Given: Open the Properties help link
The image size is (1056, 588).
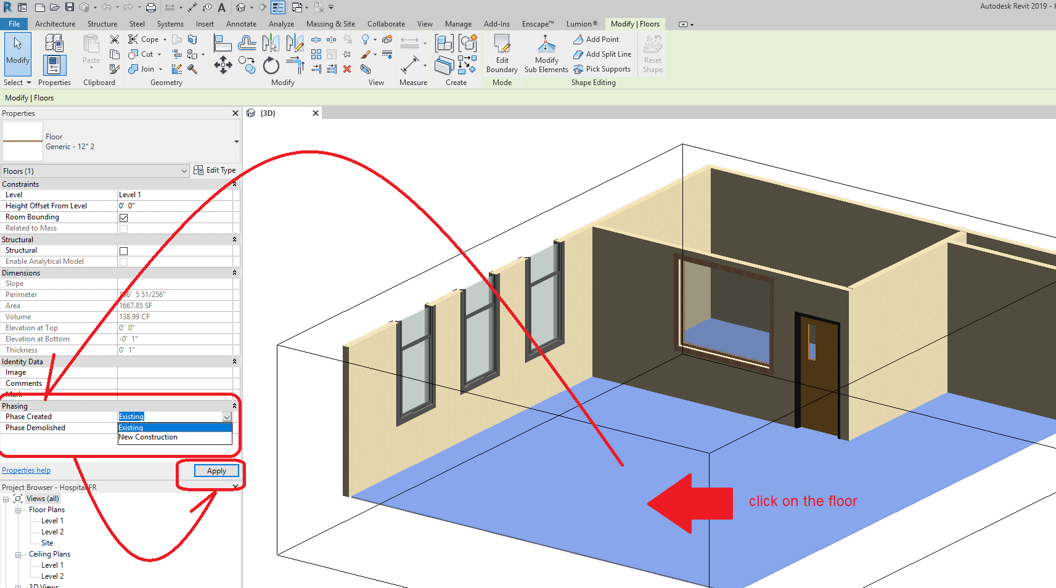Looking at the screenshot, I should click(26, 470).
